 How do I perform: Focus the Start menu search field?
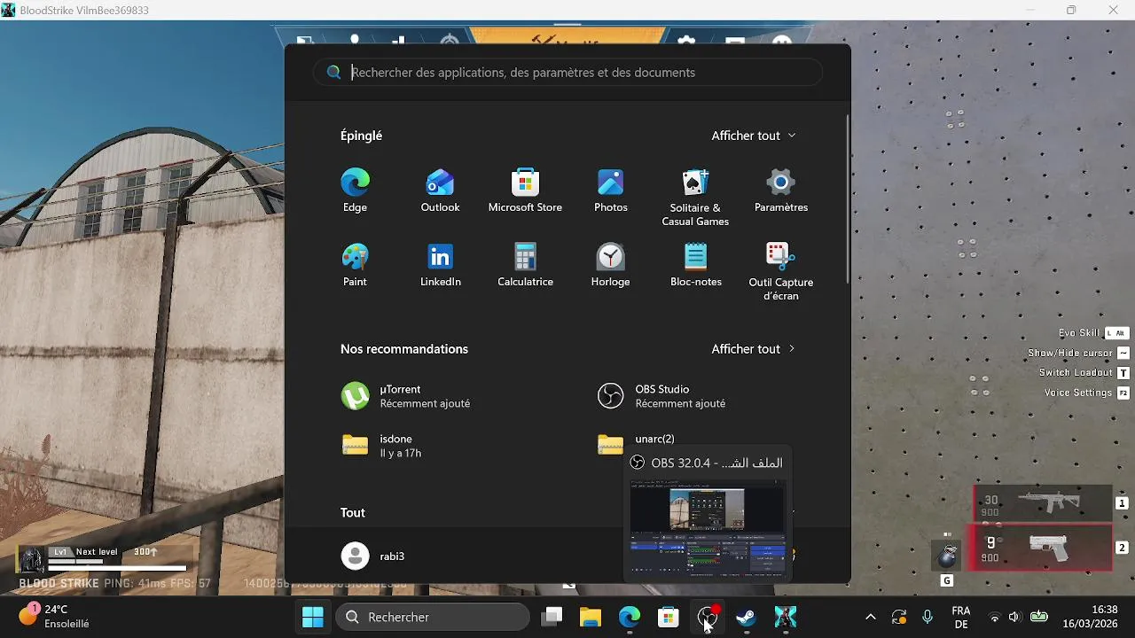pos(567,73)
